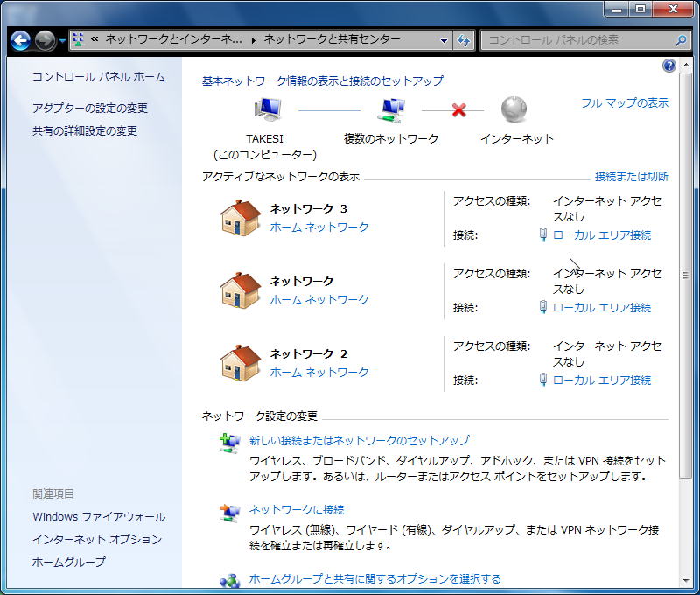Screen dimensions: 700x595
Task: Click the adapter plug icon for ネットワーク 3
Action: [542, 234]
